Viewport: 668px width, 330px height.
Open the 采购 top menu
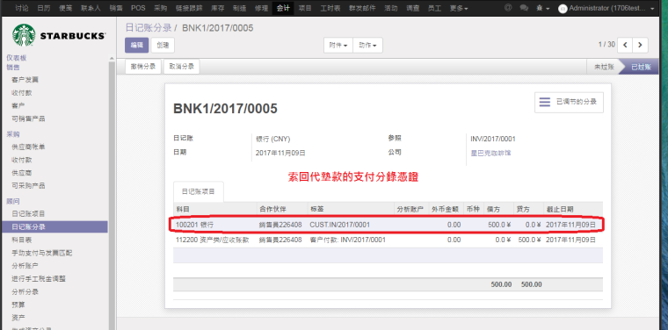161,8
